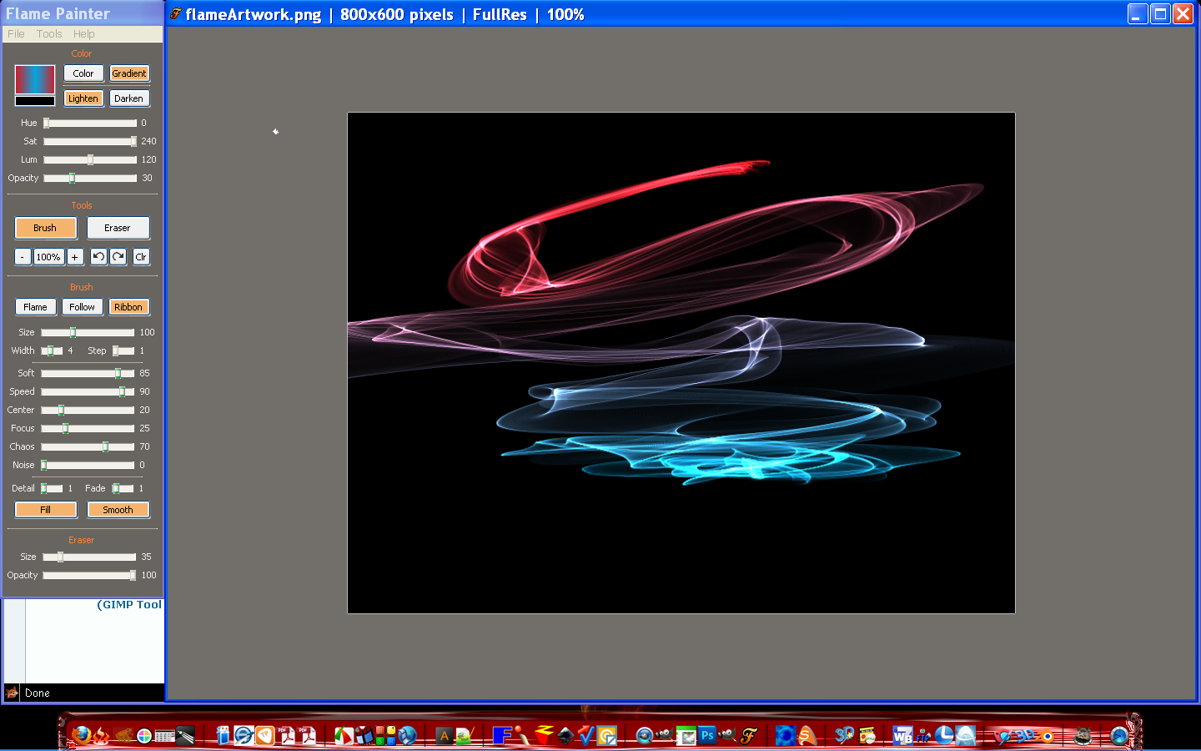Open GIMP from the taskbar
Screen dimensions: 1201x751
(665, 735)
